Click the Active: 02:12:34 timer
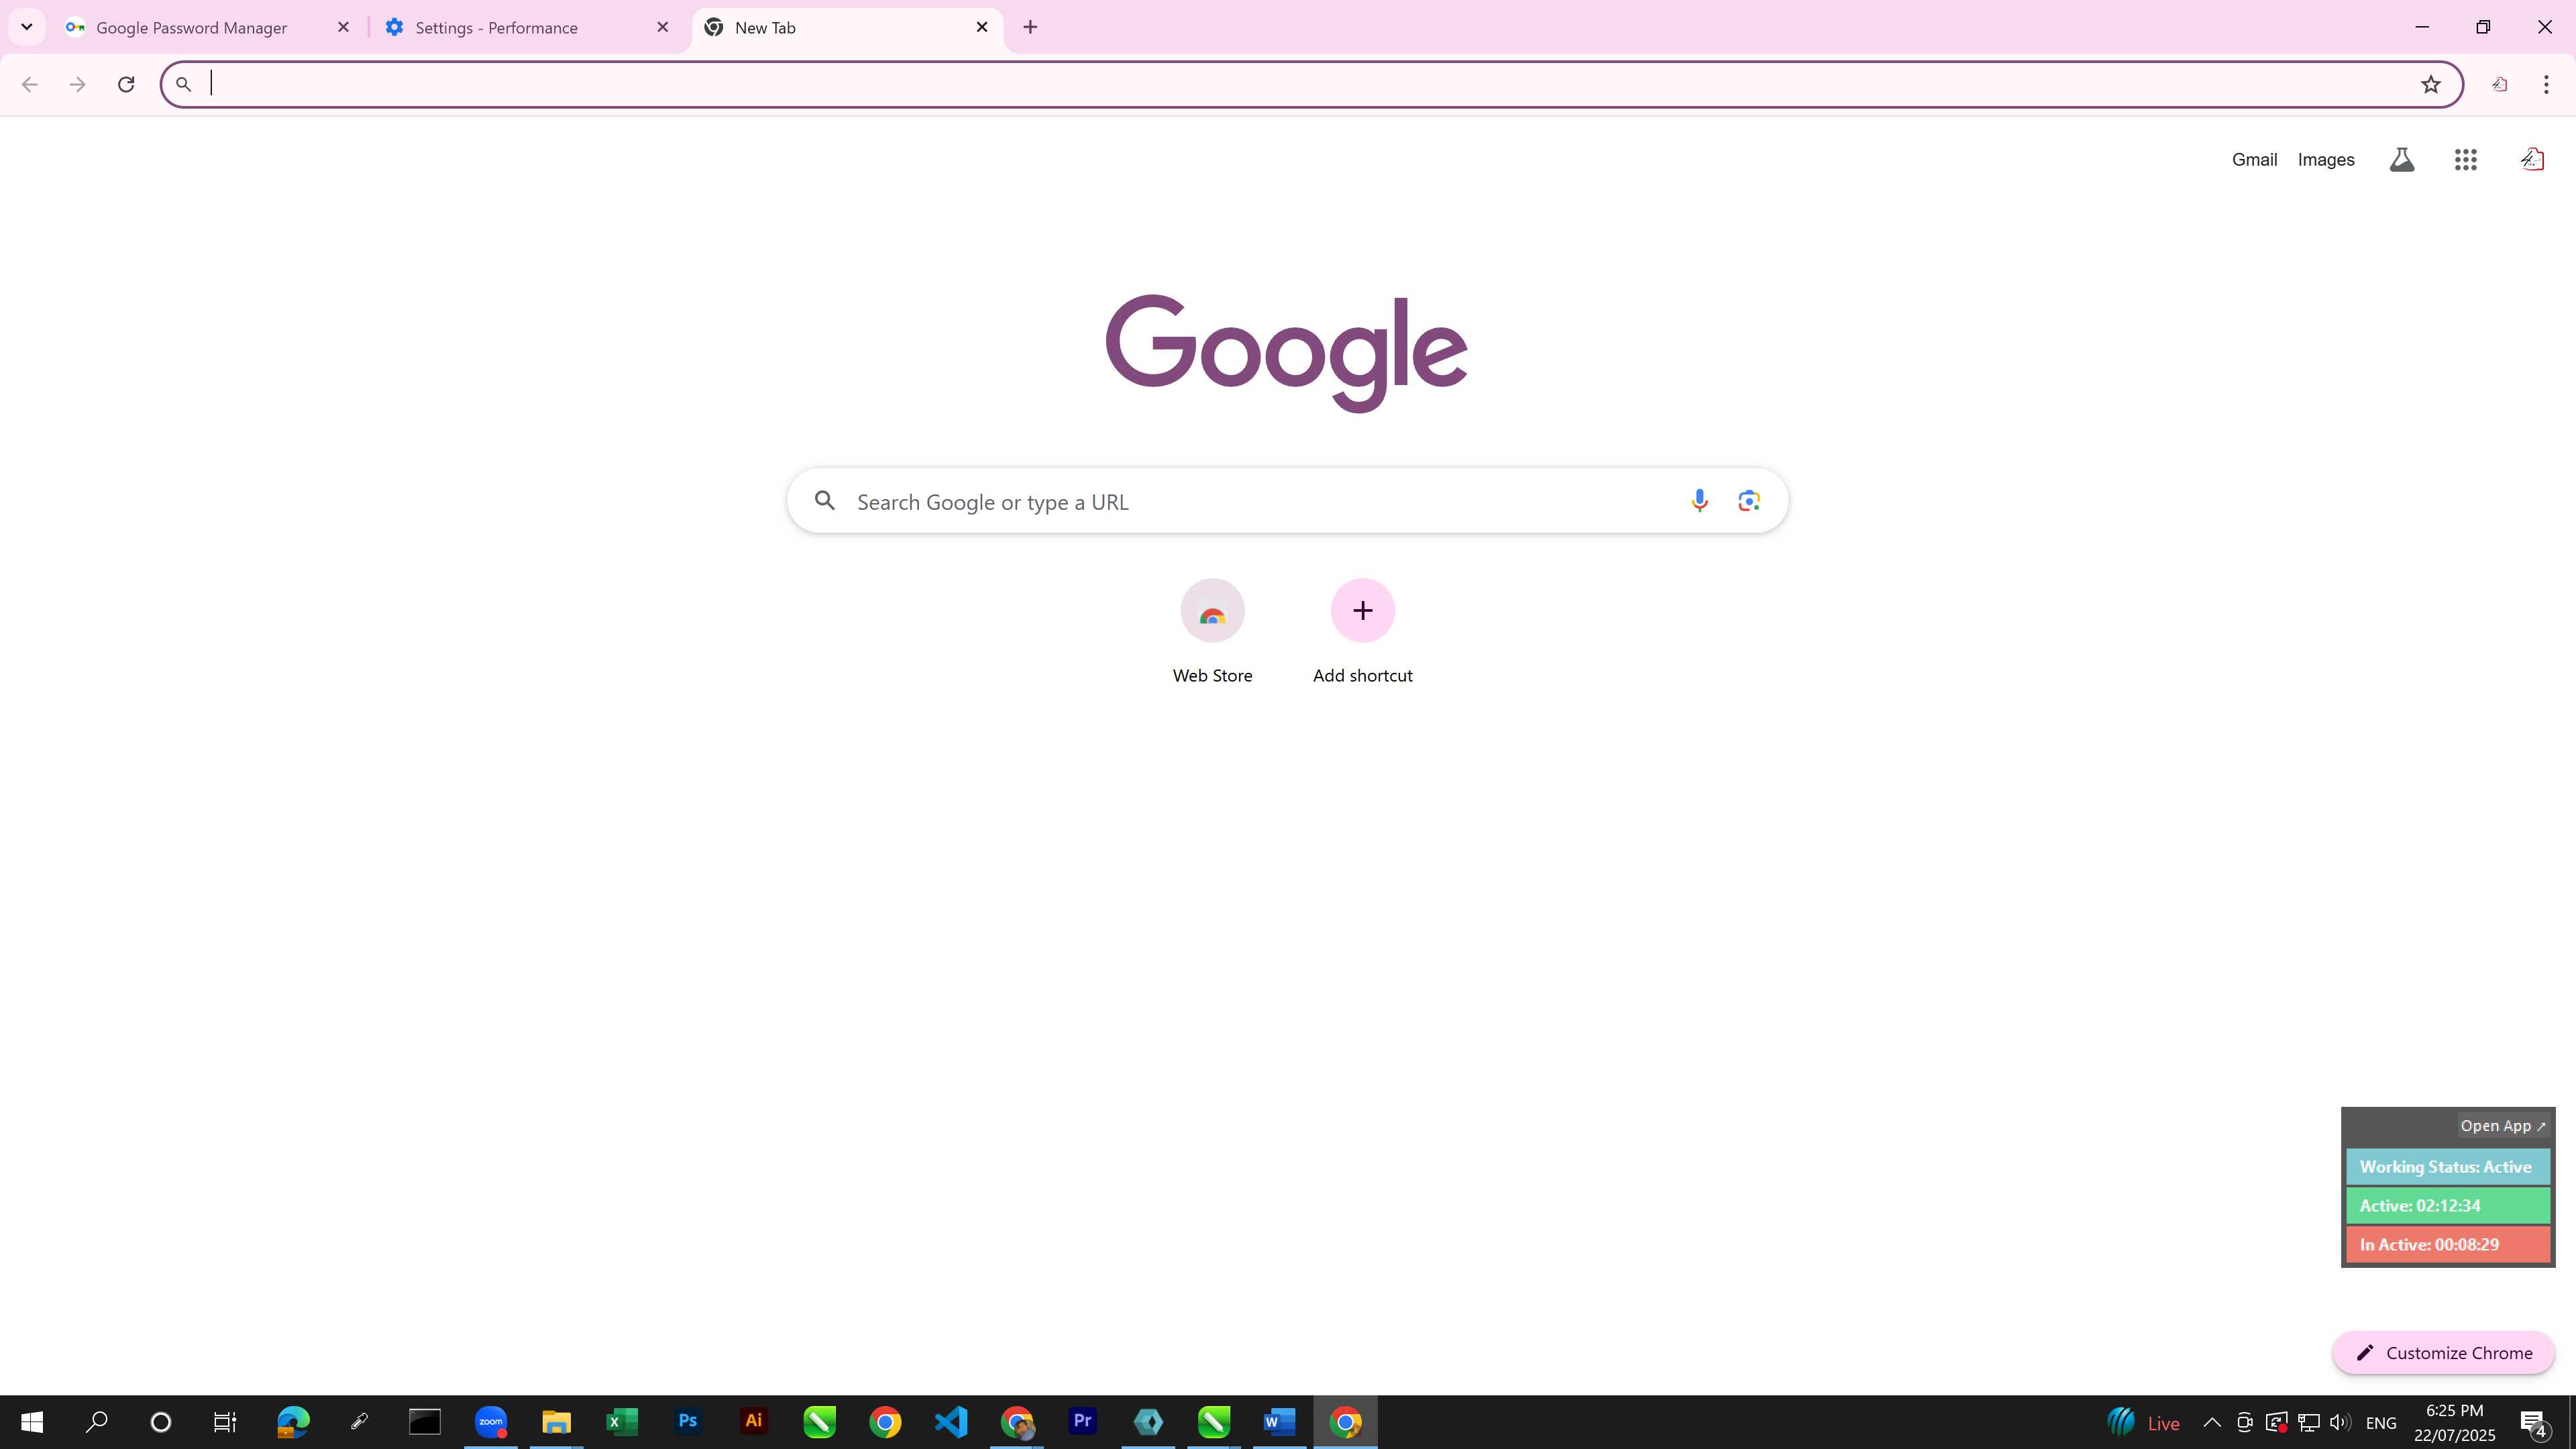 2448,1206
